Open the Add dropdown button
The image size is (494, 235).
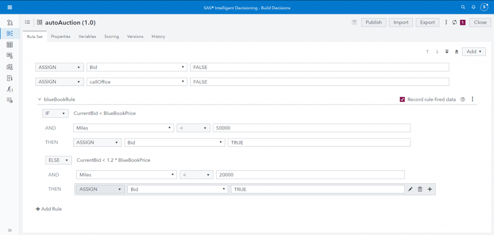pyautogui.click(x=474, y=51)
